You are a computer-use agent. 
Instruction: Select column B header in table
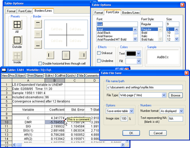point(55,81)
